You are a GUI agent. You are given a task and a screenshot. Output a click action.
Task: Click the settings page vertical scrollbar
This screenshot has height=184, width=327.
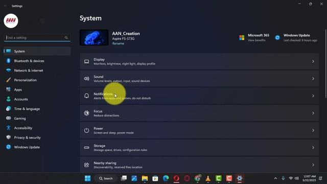[326, 63]
